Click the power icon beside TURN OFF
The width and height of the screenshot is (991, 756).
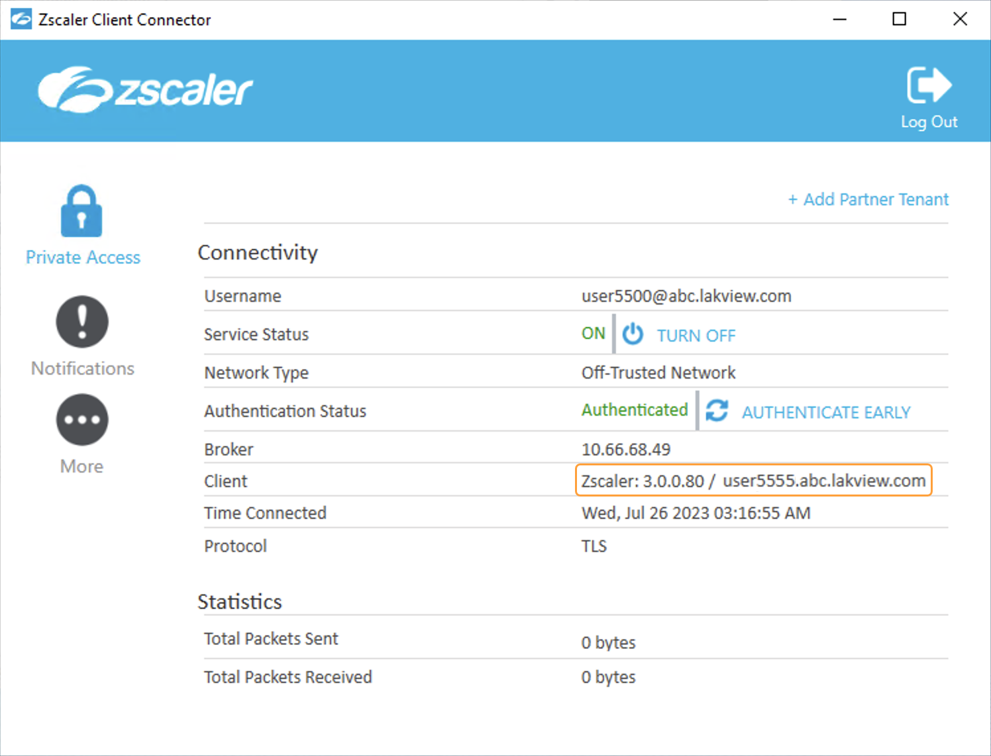pyautogui.click(x=633, y=334)
